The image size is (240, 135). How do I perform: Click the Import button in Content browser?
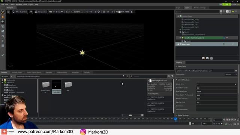(5, 76)
